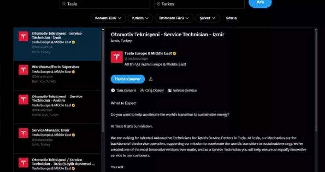325x172 pixels.
Task: Click verified badge next to Tesla Europe & Middle East
Action: click(175, 53)
